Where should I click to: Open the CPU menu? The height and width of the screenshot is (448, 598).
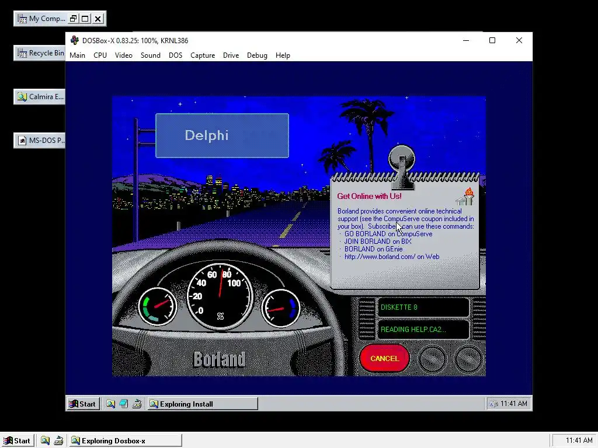[100, 55]
